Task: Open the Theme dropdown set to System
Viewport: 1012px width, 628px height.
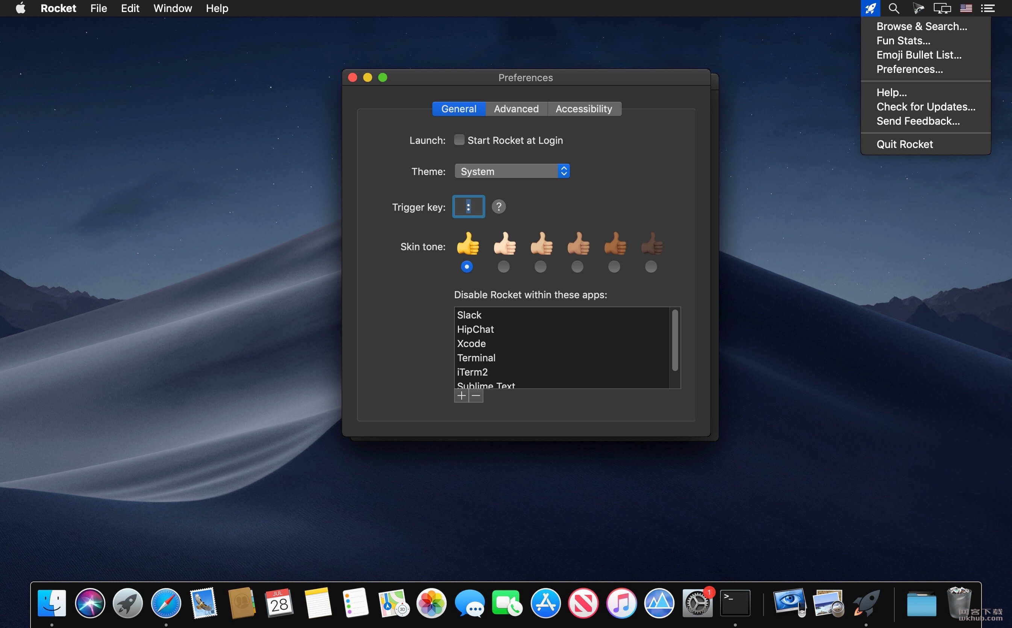Action: click(x=512, y=171)
